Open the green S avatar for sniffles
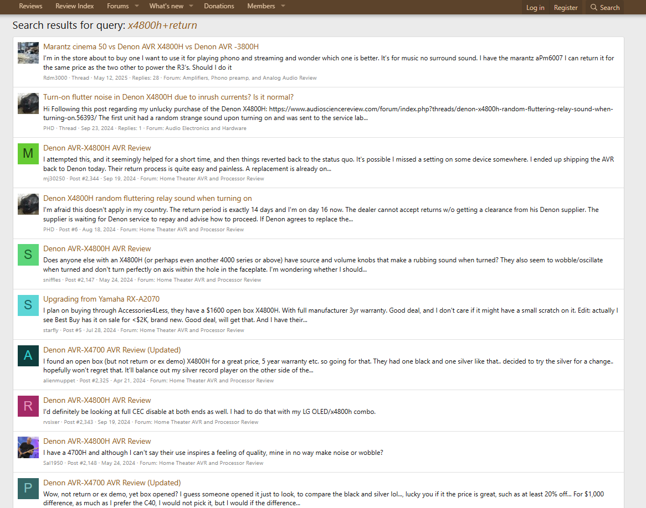Image resolution: width=646 pixels, height=508 pixels. coord(28,255)
